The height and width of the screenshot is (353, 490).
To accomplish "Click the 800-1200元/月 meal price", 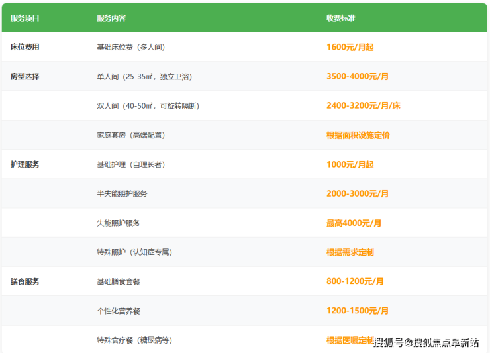I will [x=356, y=281].
